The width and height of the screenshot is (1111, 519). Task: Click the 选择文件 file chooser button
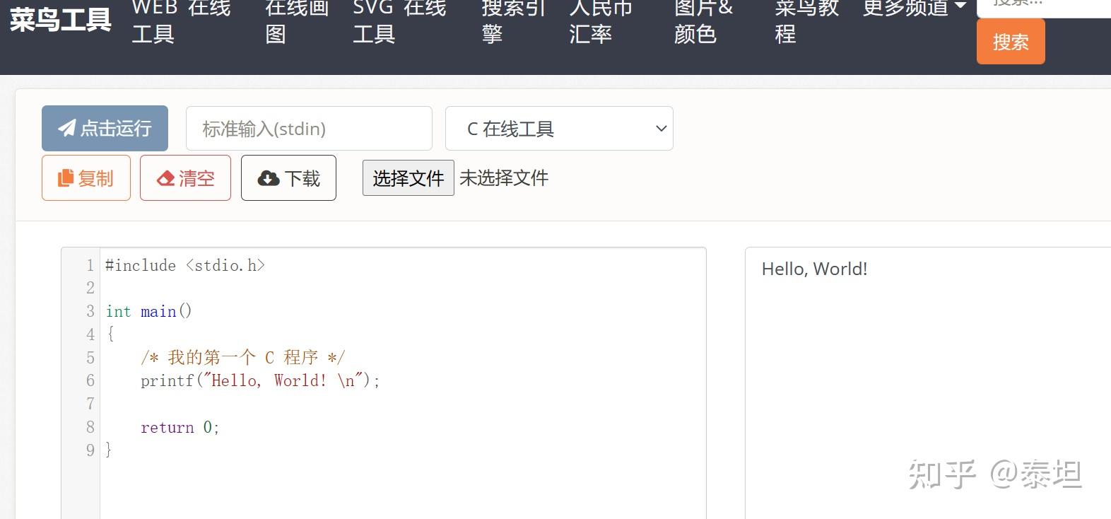pyautogui.click(x=408, y=178)
